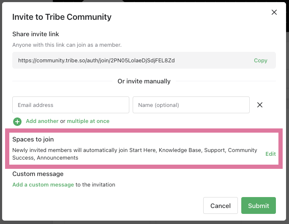289x224 pixels.
Task: Remove the email invite row
Action: click(260, 105)
